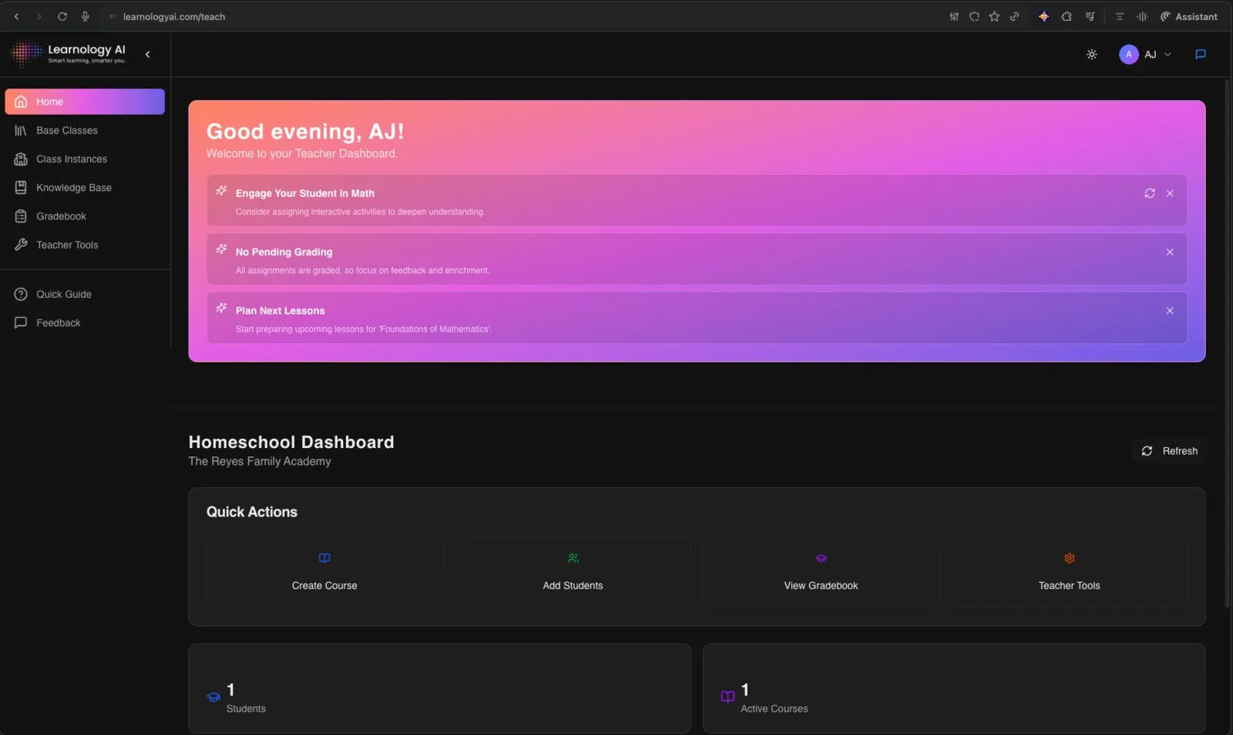Open the AJ account dropdown
The height and width of the screenshot is (735, 1233).
click(x=1145, y=55)
